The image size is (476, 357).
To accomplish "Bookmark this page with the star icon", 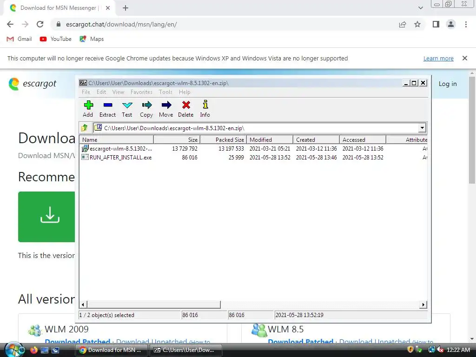I will click(x=417, y=24).
